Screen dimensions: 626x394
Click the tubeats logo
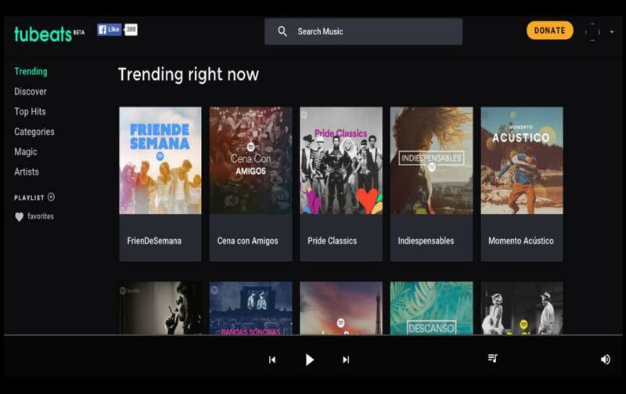tap(42, 34)
